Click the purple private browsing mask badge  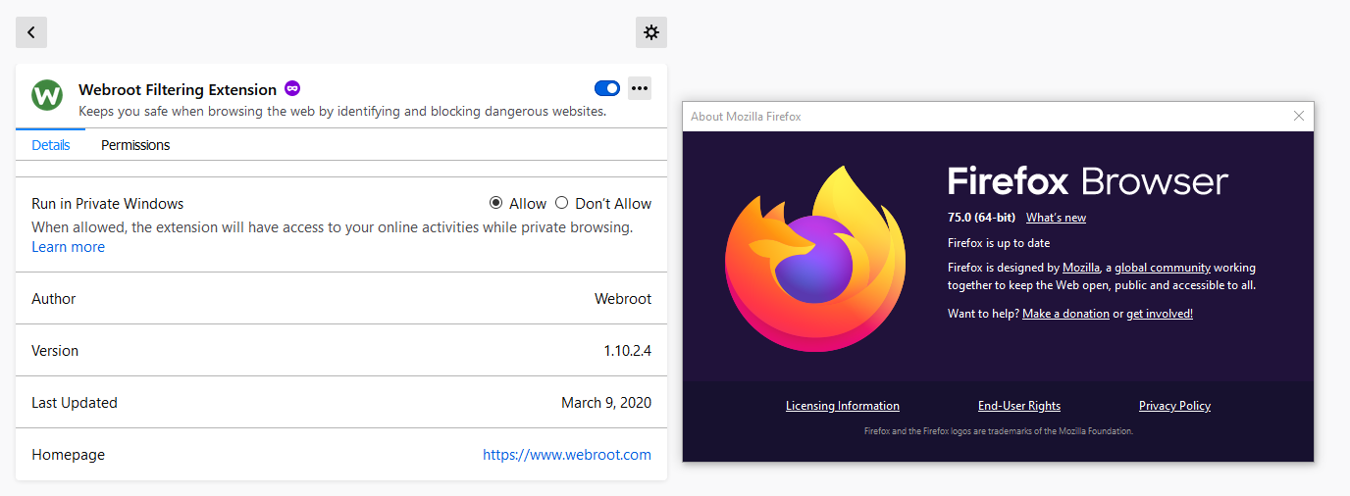click(292, 88)
